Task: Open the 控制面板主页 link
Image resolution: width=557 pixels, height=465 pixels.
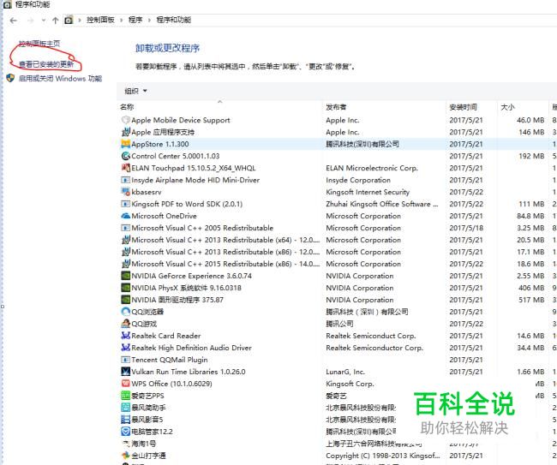Action: click(39, 44)
